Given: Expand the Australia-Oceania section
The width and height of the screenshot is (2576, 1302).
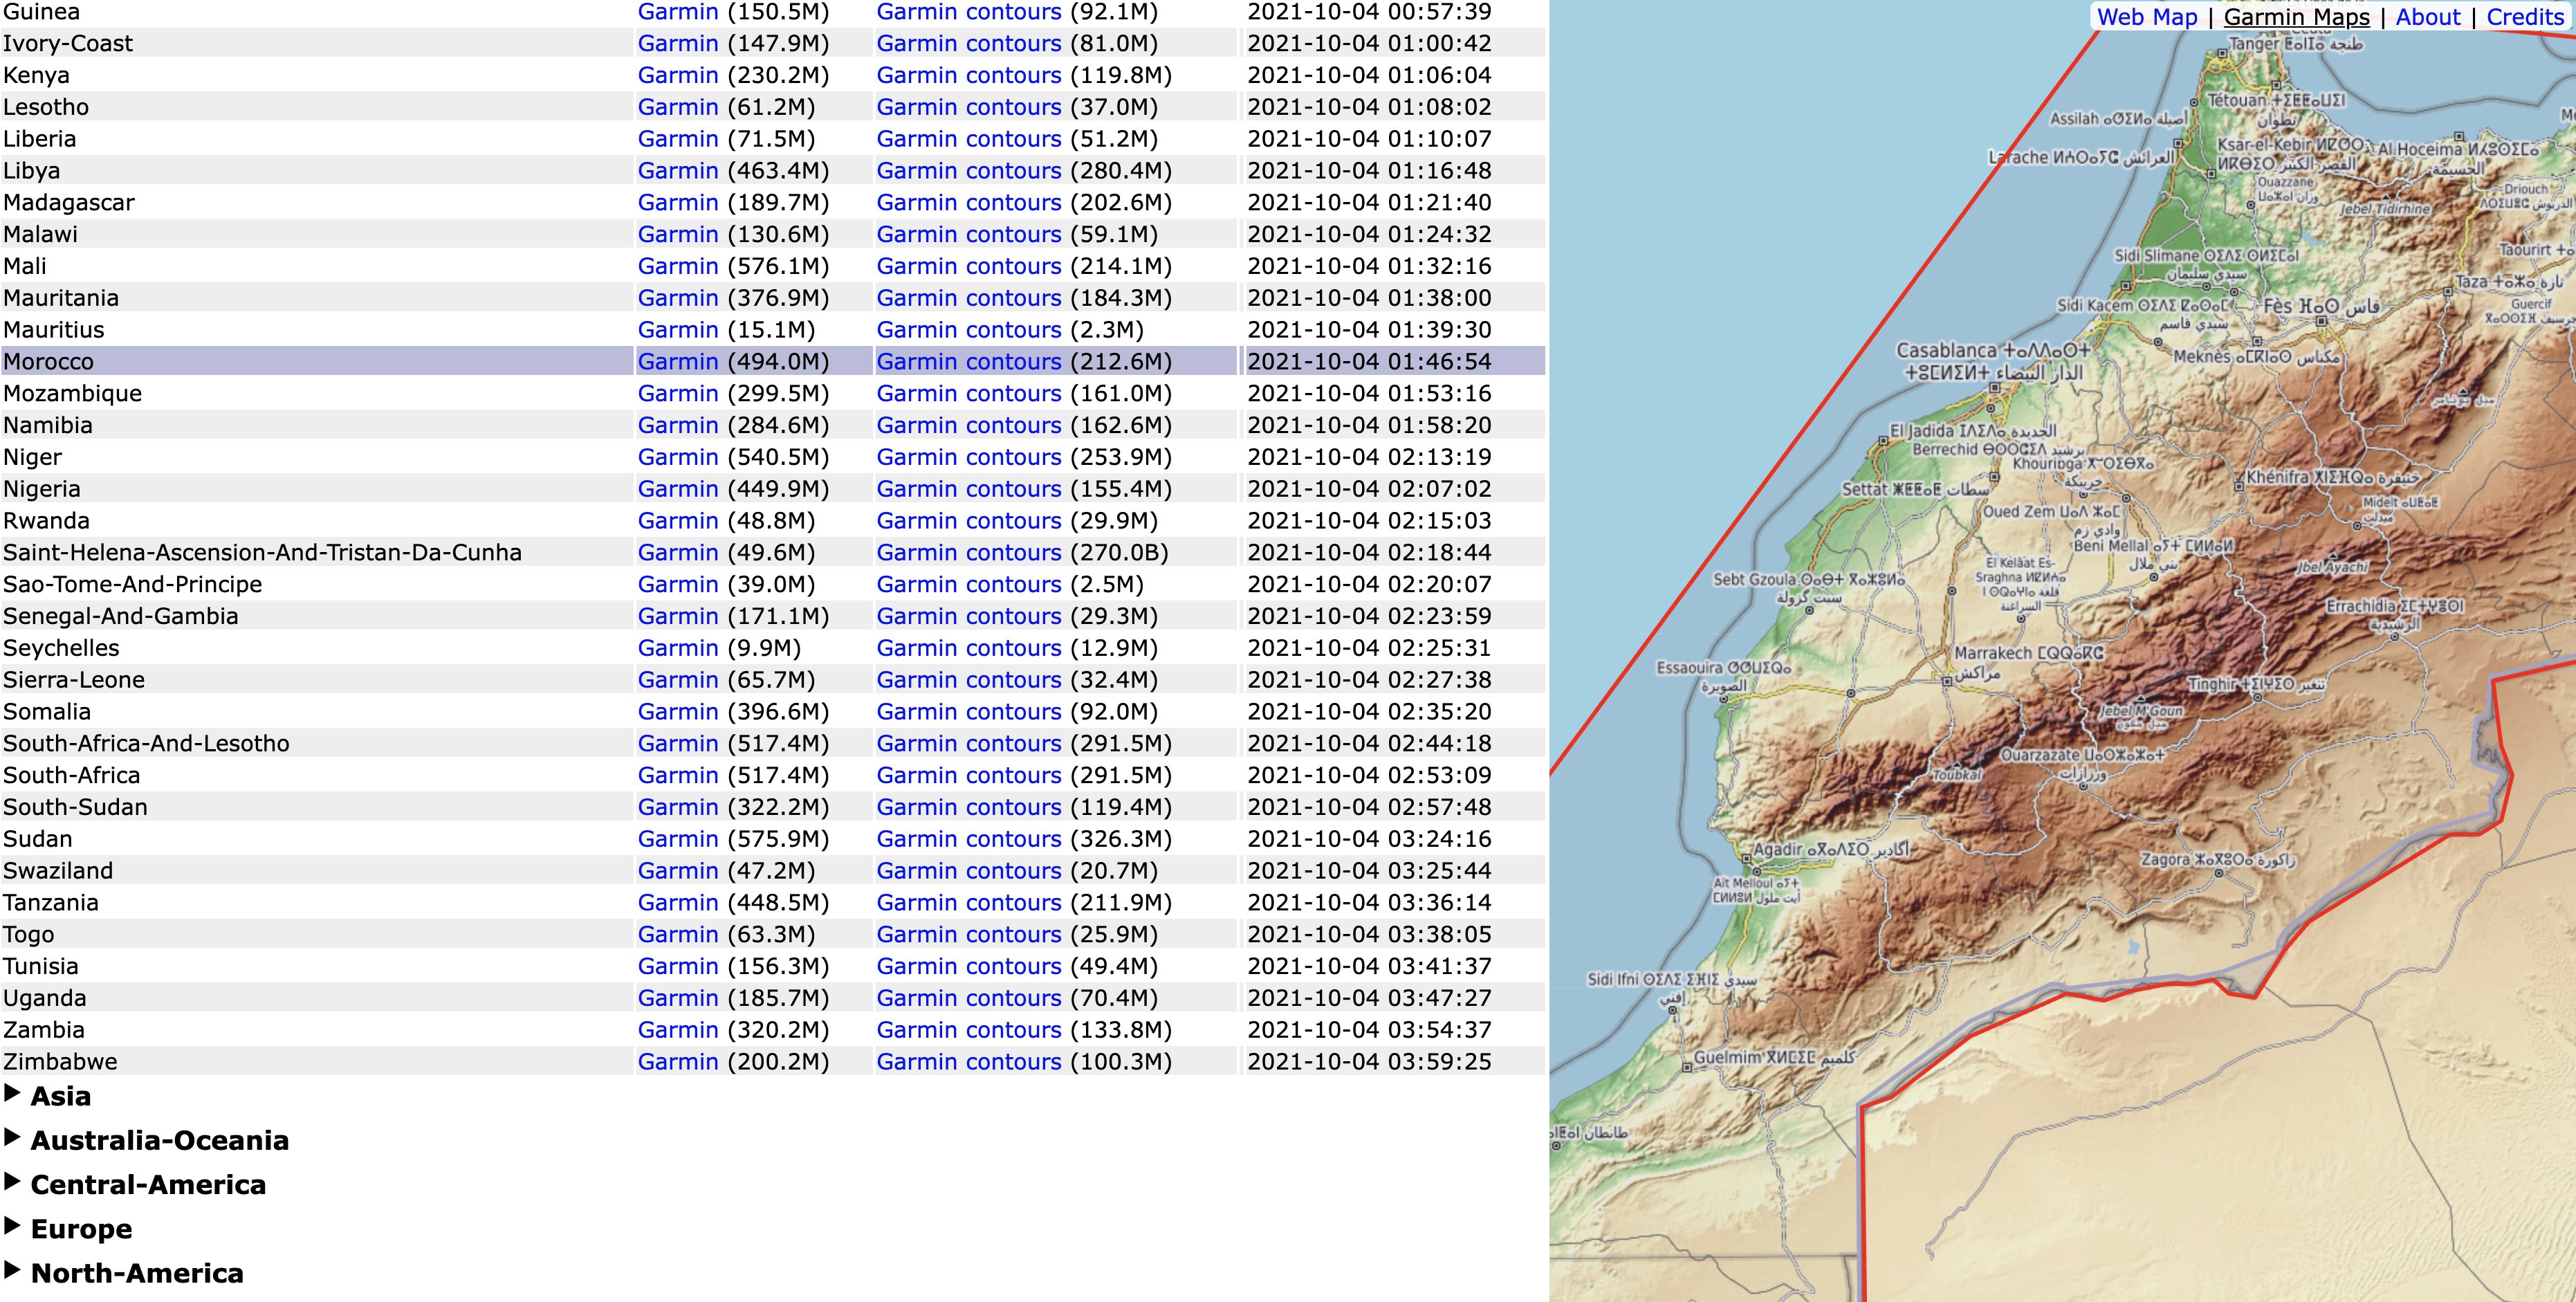Looking at the screenshot, I should click(x=159, y=1140).
